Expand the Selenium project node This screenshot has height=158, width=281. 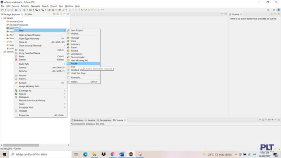coord(2,52)
